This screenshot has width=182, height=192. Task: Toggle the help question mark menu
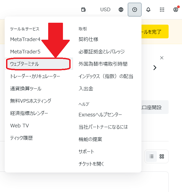tap(135, 10)
